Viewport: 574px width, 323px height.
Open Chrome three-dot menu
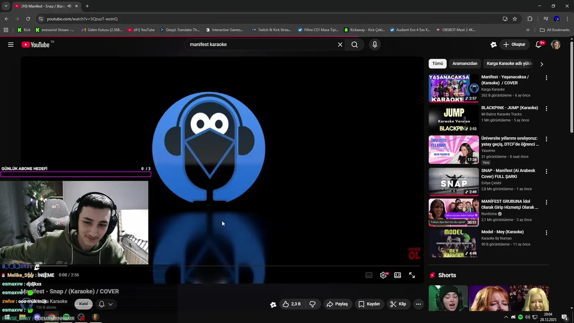pyautogui.click(x=567, y=19)
